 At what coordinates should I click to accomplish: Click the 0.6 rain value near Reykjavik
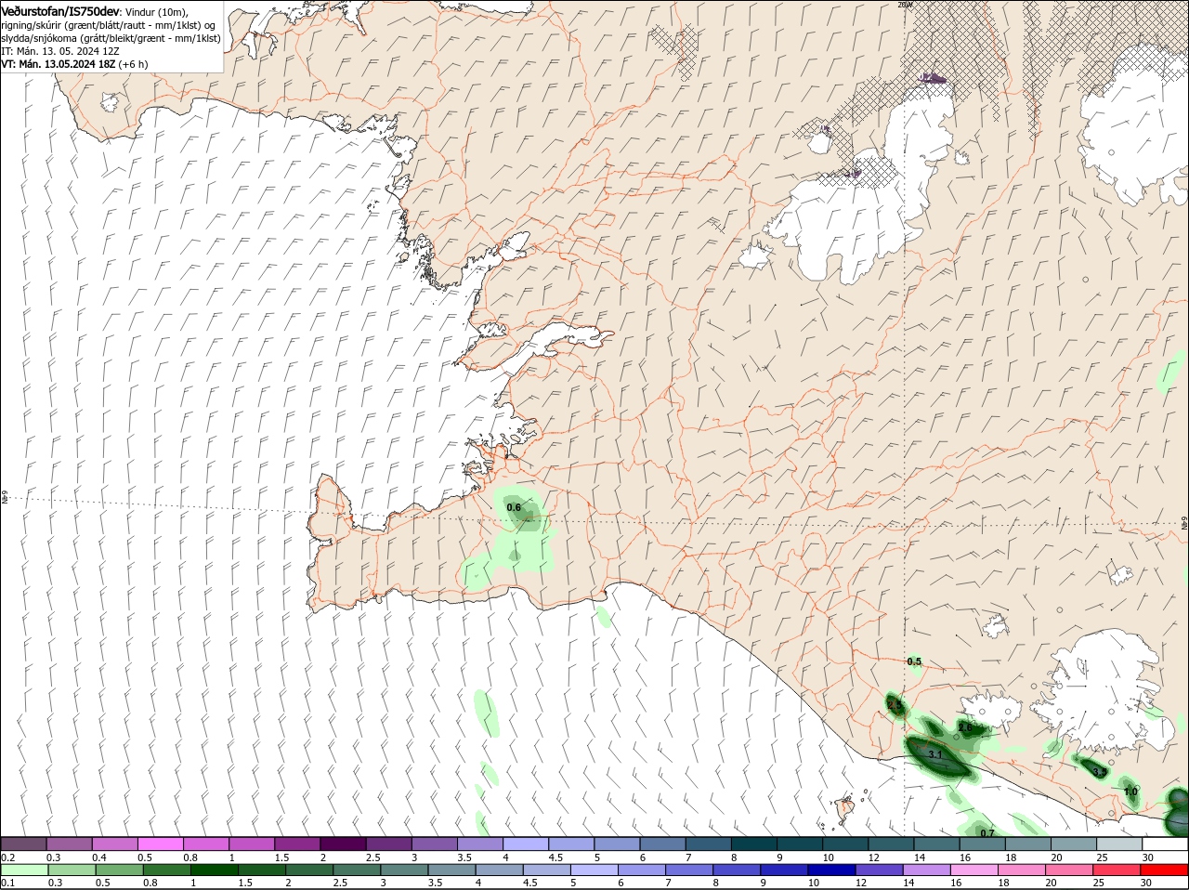point(513,507)
